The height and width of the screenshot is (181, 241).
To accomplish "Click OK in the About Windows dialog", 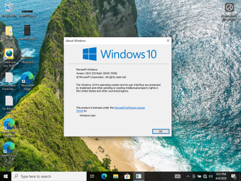I will [x=161, y=131].
